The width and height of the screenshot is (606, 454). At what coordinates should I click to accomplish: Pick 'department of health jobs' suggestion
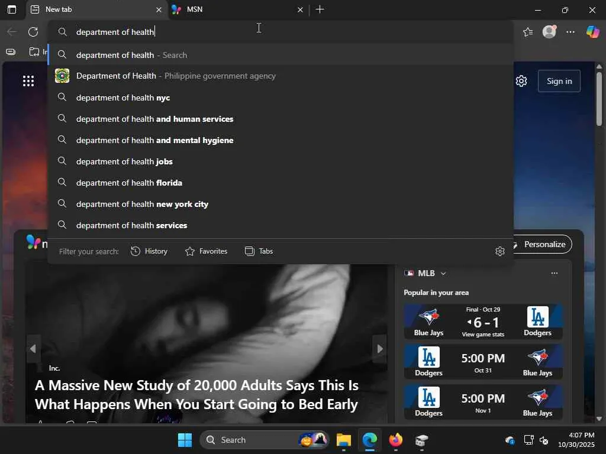281,161
